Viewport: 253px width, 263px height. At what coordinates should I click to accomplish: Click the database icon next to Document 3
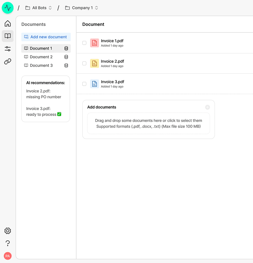[66, 65]
